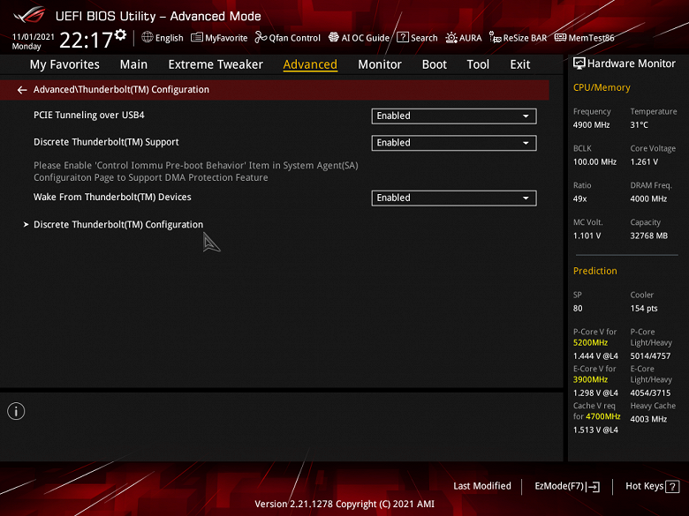689x516 pixels.
Task: Switch to Main tab
Action: pos(133,64)
